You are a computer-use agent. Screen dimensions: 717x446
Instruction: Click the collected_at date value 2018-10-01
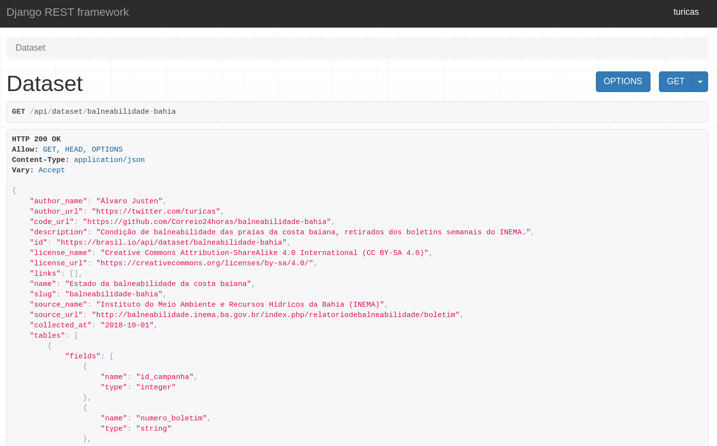coord(127,325)
